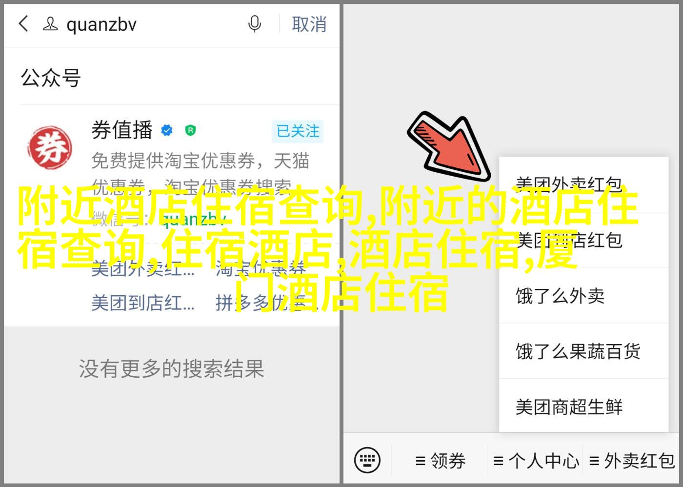Collapse the 外卖红包 bottom menu

[x=632, y=460]
